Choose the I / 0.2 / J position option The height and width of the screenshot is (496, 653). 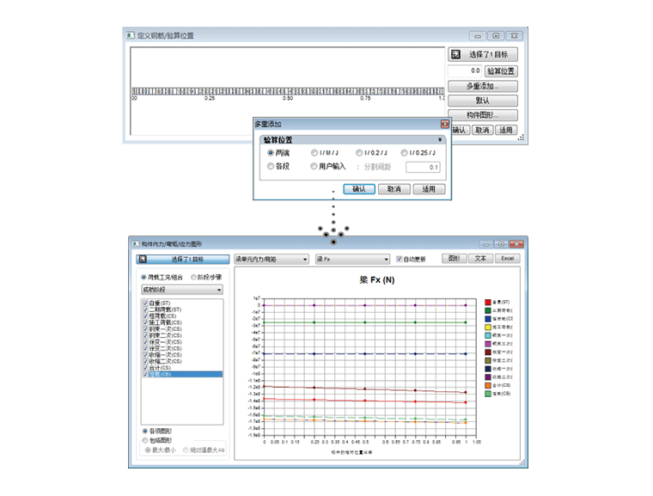coord(359,153)
